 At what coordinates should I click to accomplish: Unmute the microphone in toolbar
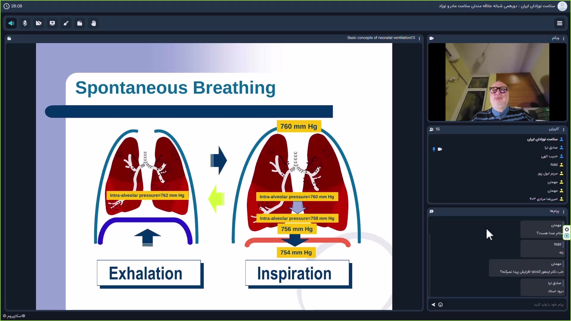tap(25, 23)
